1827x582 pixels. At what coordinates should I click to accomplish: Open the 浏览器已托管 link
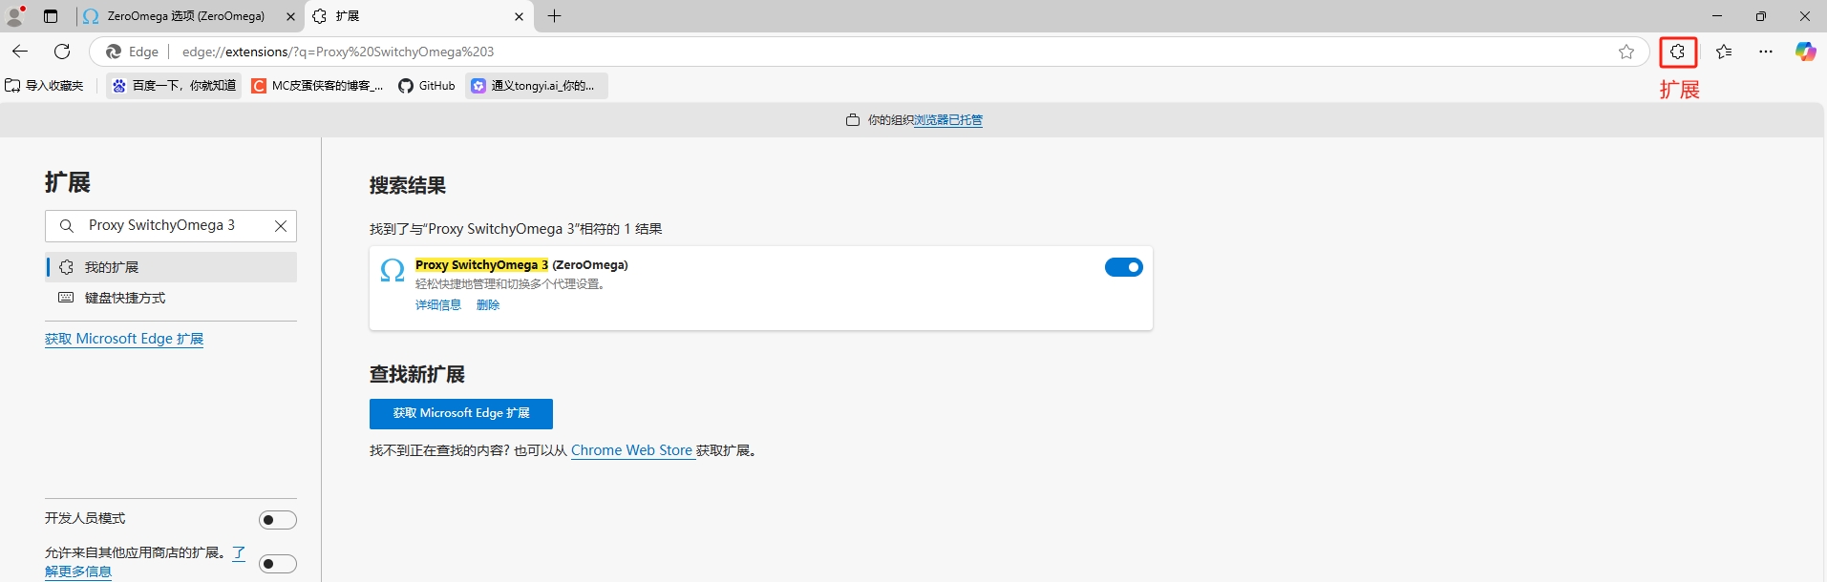click(x=948, y=120)
